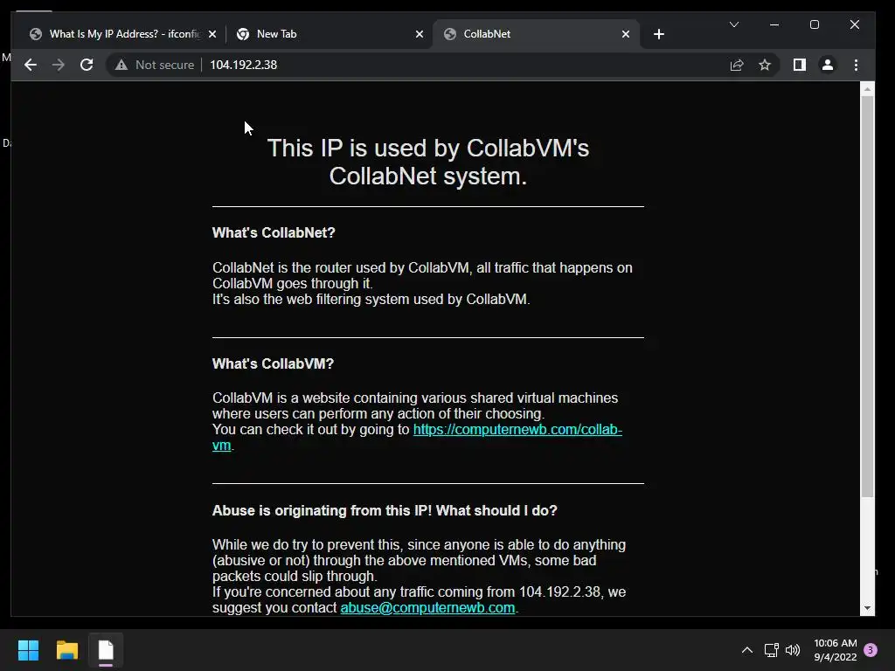This screenshot has height=671, width=895.
Task: Open the notification badge showing 3
Action: pyautogui.click(x=871, y=650)
